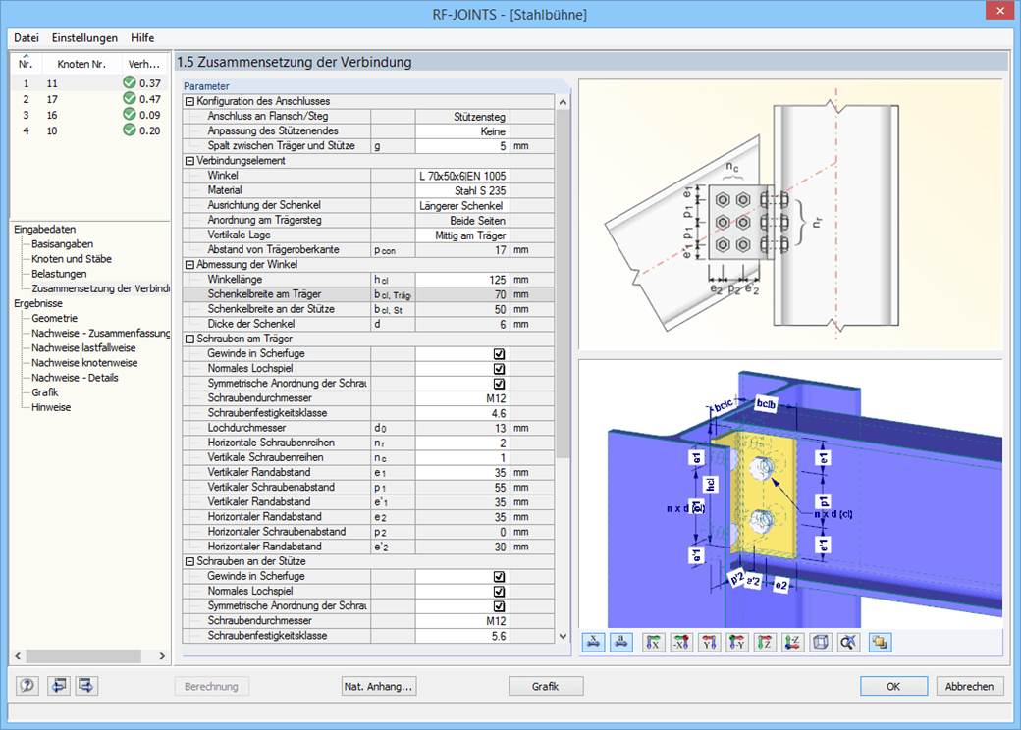Click the Abbrechen button
The image size is (1021, 730).
pos(970,686)
